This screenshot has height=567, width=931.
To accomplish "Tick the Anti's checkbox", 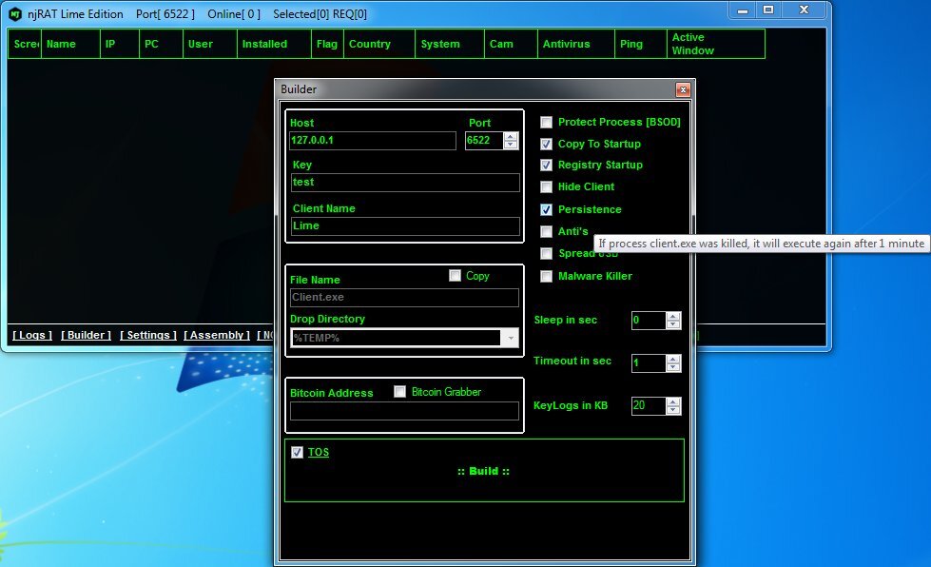I will (x=546, y=231).
